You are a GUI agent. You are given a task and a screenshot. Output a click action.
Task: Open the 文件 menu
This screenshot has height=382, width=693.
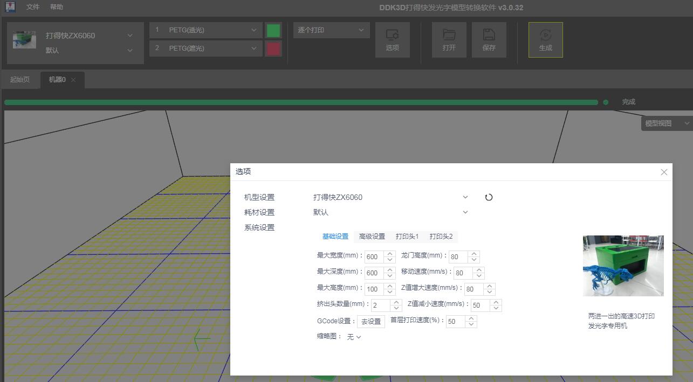pos(33,7)
